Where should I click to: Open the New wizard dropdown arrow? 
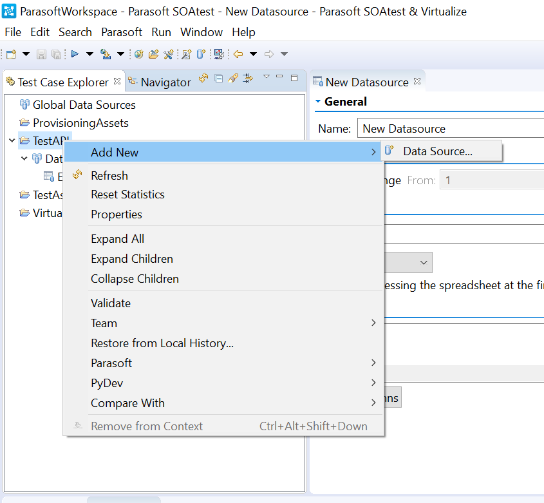[26, 54]
